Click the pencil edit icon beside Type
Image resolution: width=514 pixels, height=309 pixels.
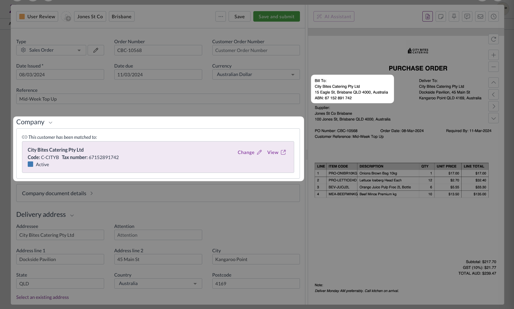96,50
